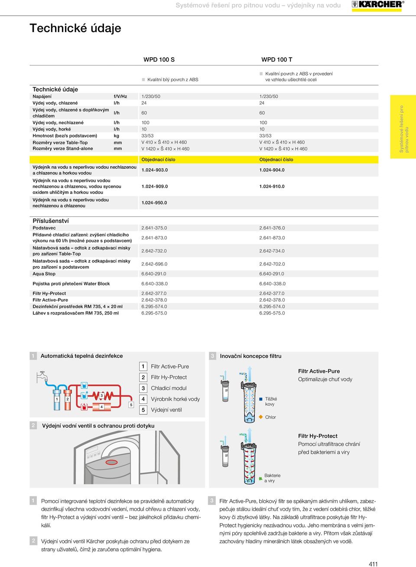Select the WPD 100 S column heading
Image resolution: width=416 pixels, height=567 pixels.
coord(159,59)
